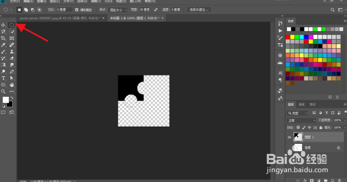This screenshot has width=347, height=182.
Task: Open the style (样式) dropdown
Action: [118, 10]
